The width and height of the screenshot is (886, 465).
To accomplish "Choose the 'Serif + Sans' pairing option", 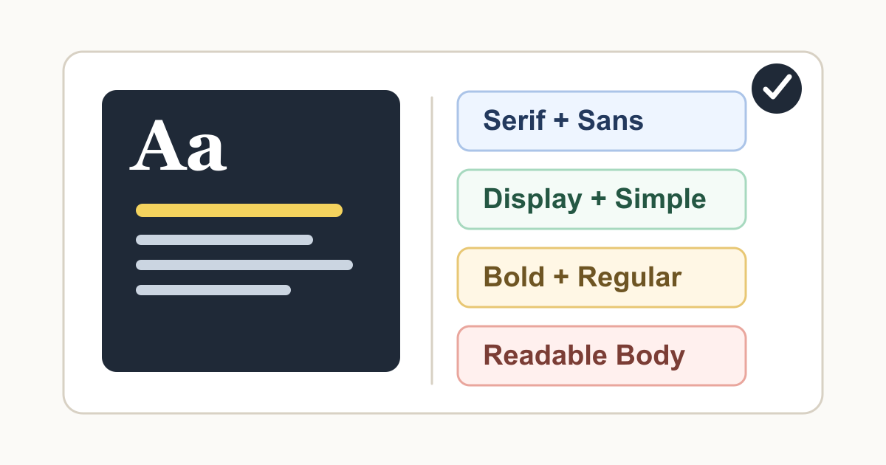I will [x=601, y=121].
